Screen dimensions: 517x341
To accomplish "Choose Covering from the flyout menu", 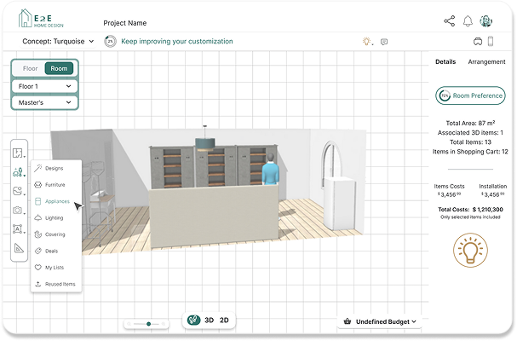I will (x=56, y=234).
